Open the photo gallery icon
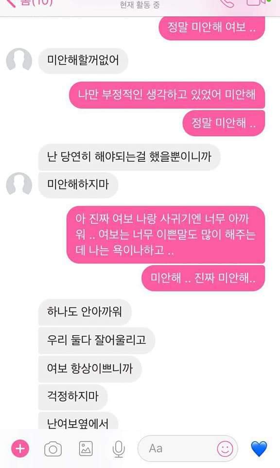Screen dimensions: 280x468 [86, 448]
